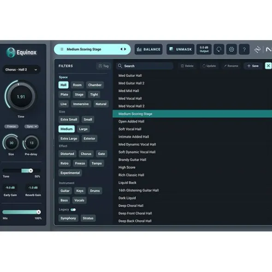Click the Equinox logo icon

[11, 52]
